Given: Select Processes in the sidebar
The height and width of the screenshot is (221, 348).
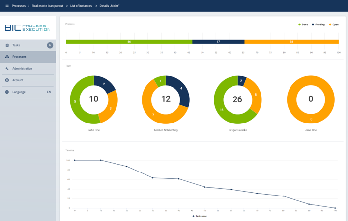Looking at the screenshot, I should click(28, 57).
